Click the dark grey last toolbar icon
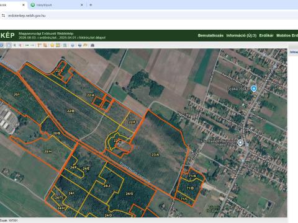Screen dimensions: 298x223 coord(93,45)
